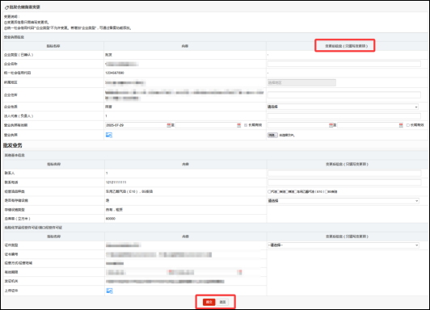Check the 煤油 oil type option
430x310 pixels.
287,191
